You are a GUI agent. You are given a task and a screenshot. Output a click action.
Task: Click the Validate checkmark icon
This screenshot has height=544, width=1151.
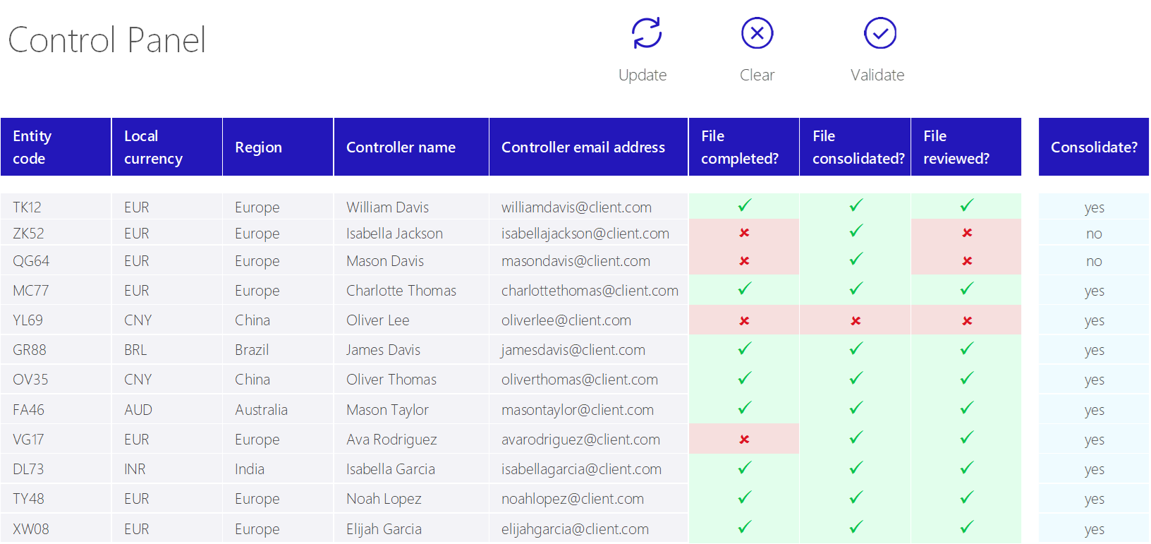coord(880,33)
